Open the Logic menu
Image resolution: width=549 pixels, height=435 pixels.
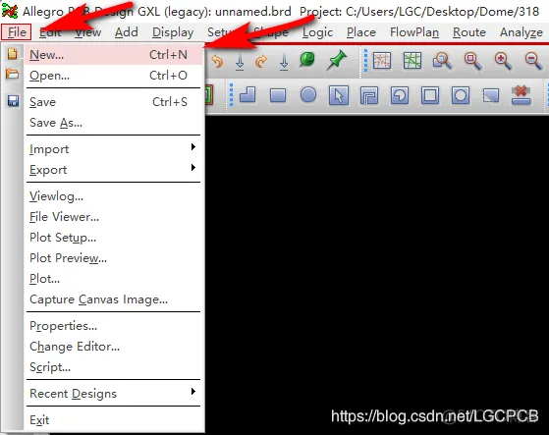point(317,32)
